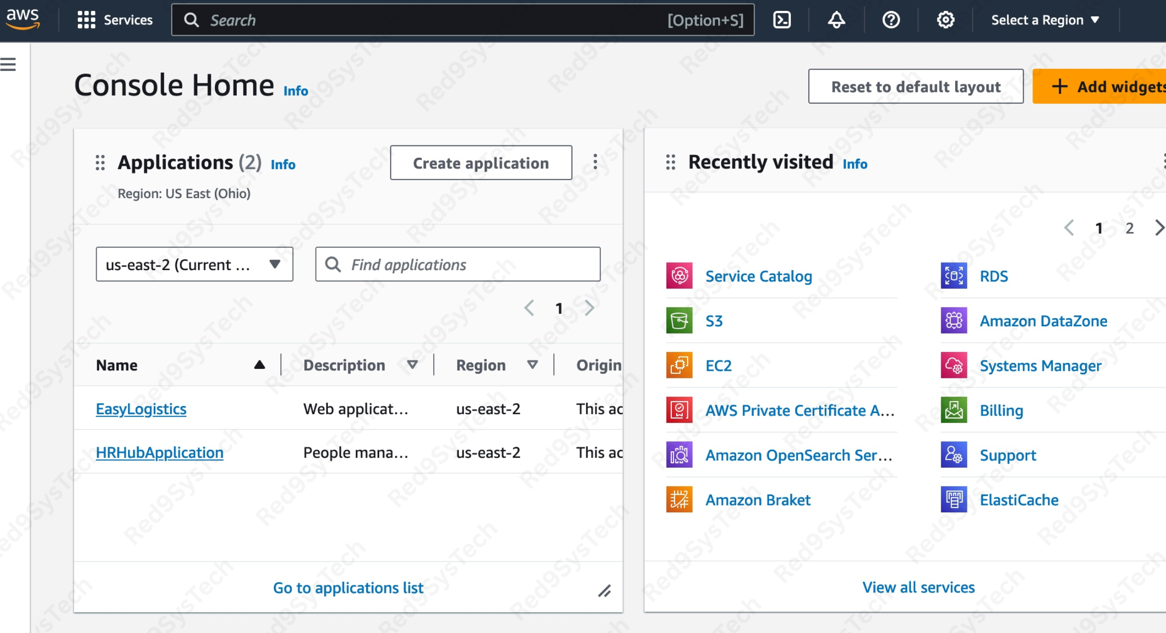Click Reset to default layout button

[916, 86]
